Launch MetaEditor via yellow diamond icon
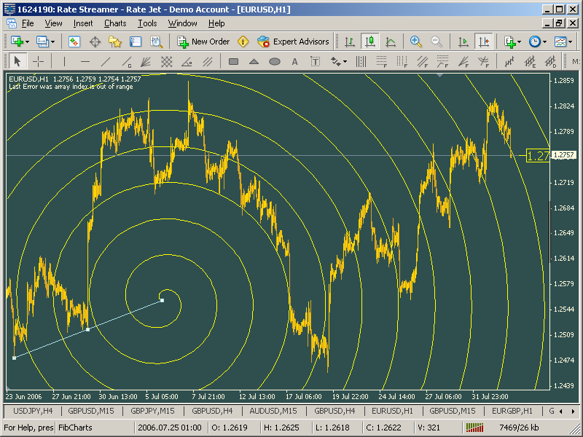This screenshot has width=583, height=437. [x=243, y=42]
